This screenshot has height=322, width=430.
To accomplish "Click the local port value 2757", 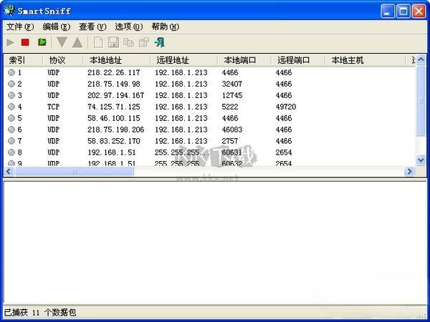I will [230, 141].
